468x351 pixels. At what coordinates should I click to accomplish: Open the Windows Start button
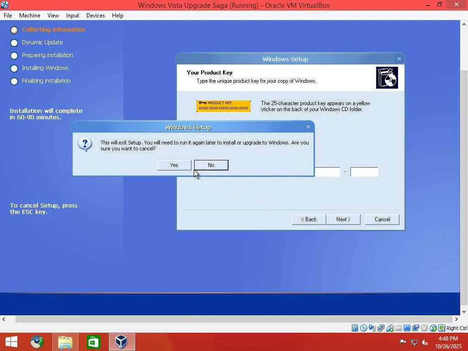point(11,342)
